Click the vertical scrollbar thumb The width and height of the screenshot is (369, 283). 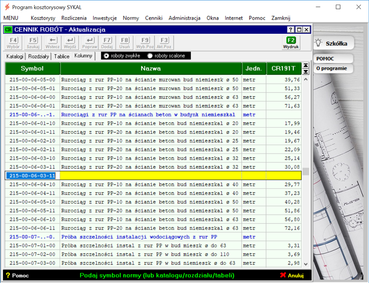pos(306,171)
